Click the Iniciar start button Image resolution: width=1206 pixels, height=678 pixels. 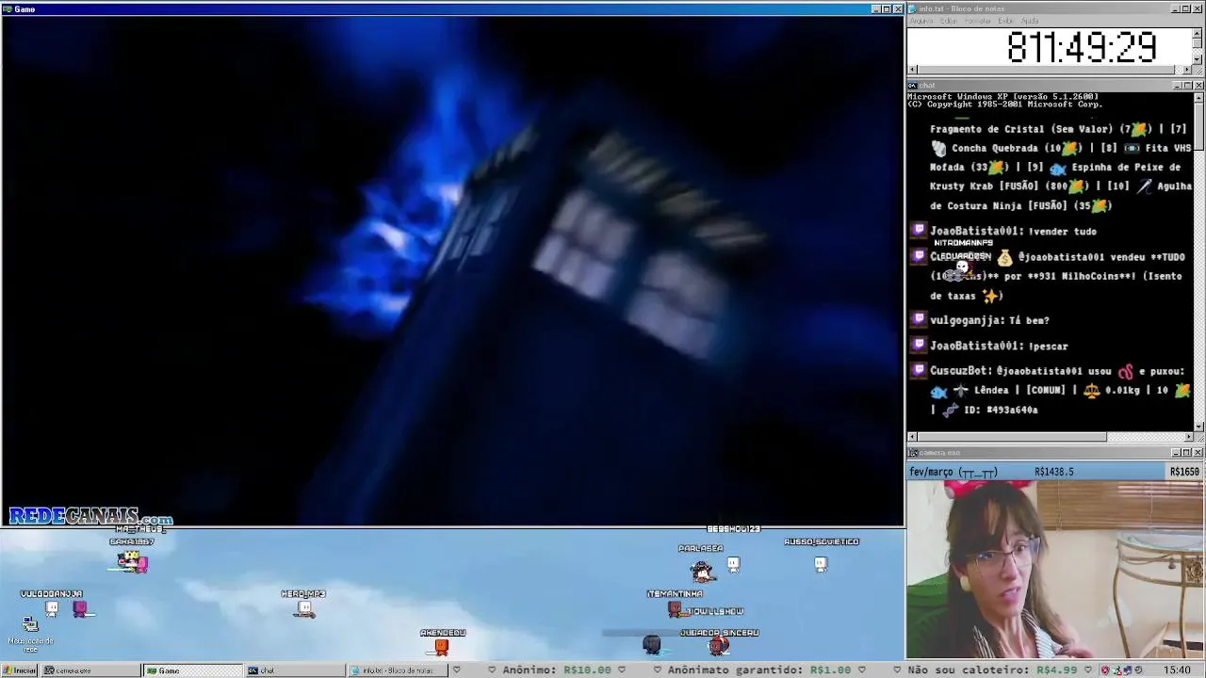19,670
